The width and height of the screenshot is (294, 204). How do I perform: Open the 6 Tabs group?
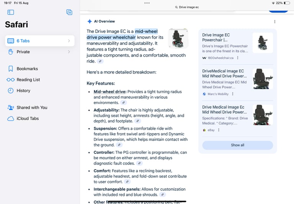40,41
